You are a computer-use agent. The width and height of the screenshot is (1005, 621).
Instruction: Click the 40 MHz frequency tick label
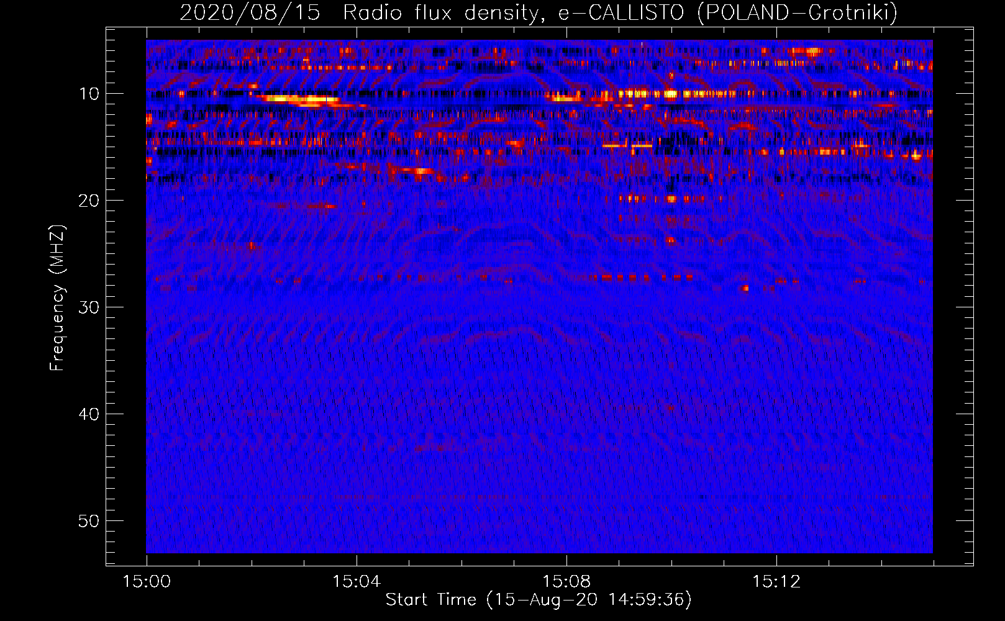89,414
